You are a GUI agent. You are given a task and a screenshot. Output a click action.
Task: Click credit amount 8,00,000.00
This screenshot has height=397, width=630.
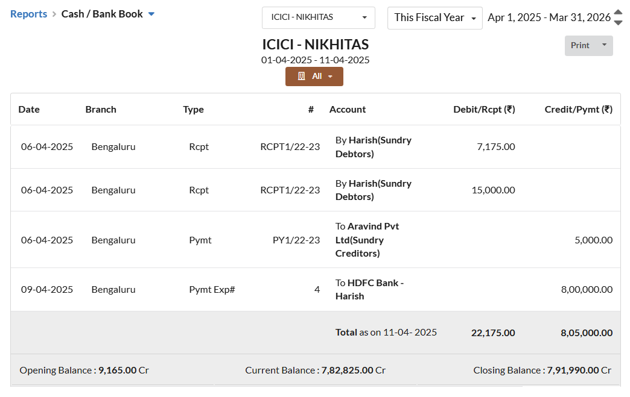click(x=587, y=290)
